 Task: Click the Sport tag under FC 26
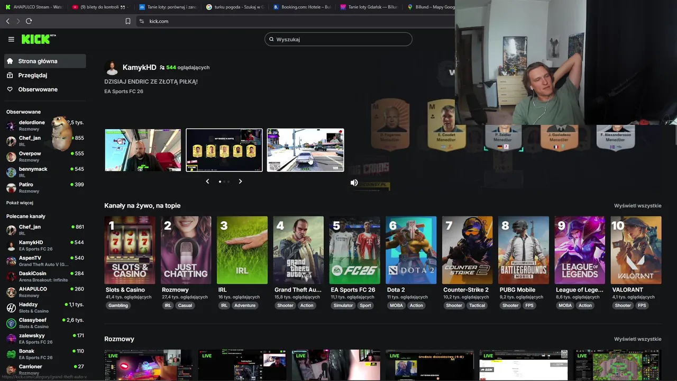click(365, 305)
